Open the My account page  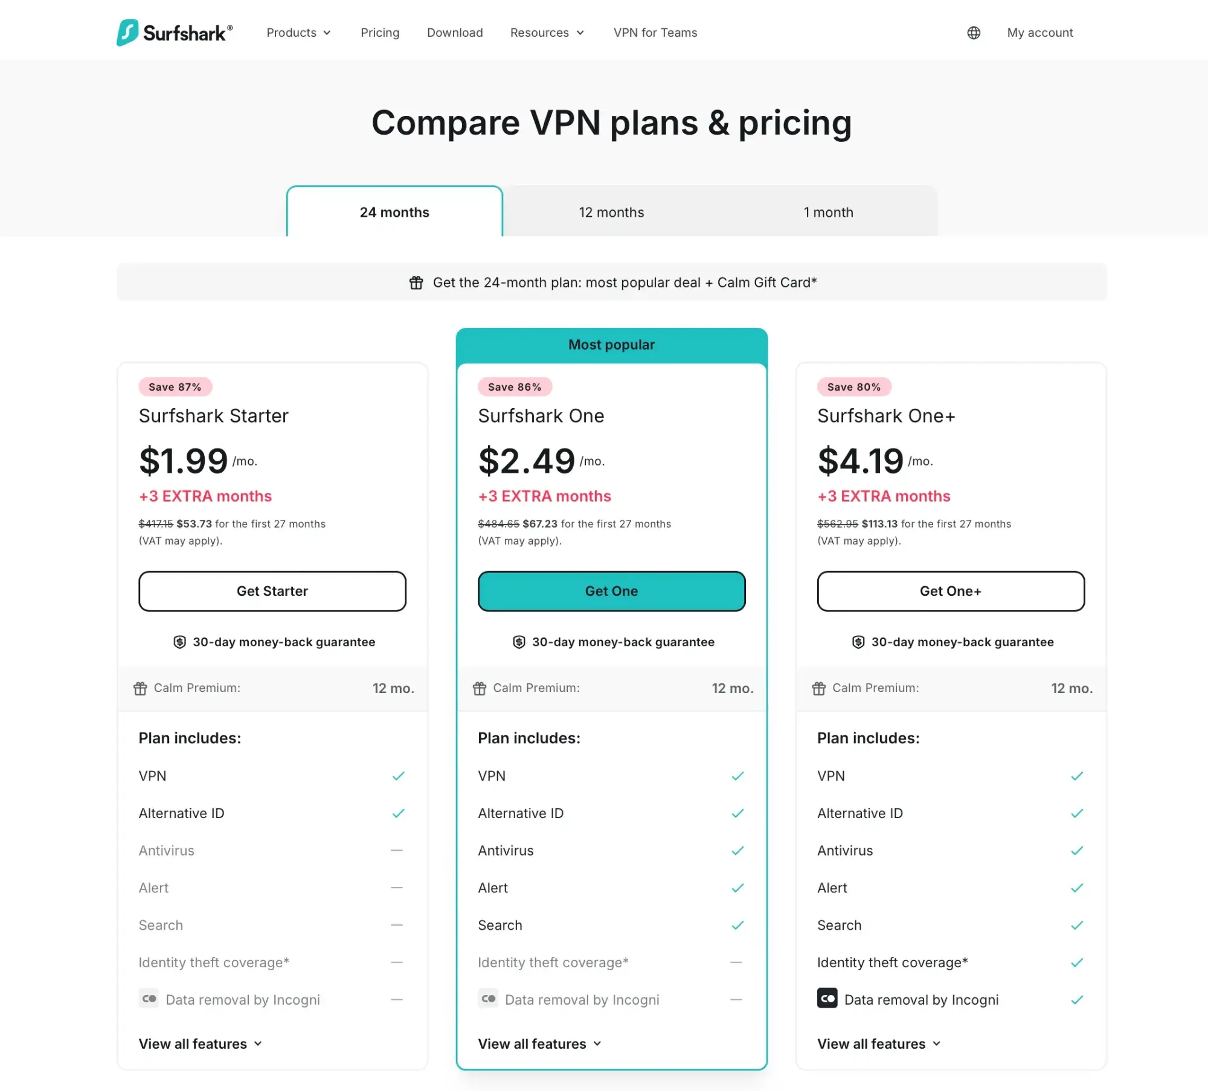click(1039, 33)
